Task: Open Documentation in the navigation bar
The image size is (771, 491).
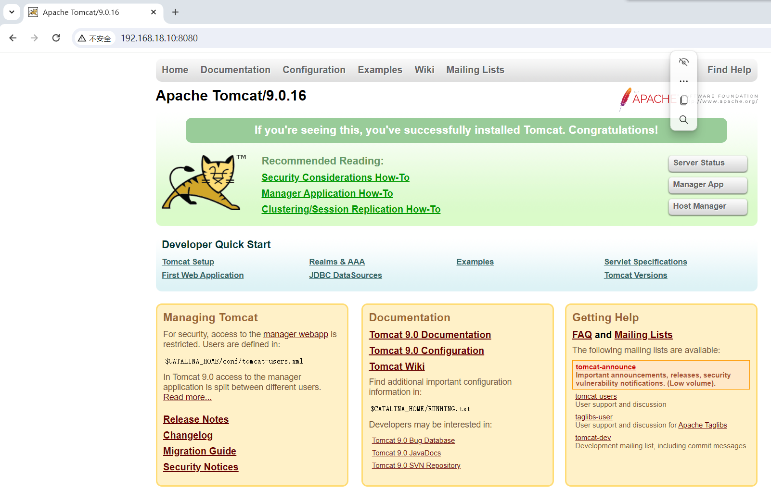Action: (235, 70)
